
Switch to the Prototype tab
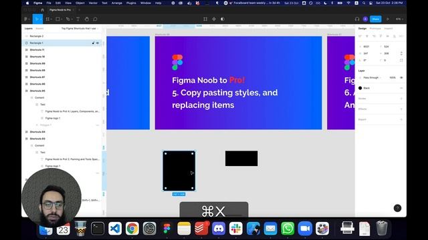[x=375, y=28]
